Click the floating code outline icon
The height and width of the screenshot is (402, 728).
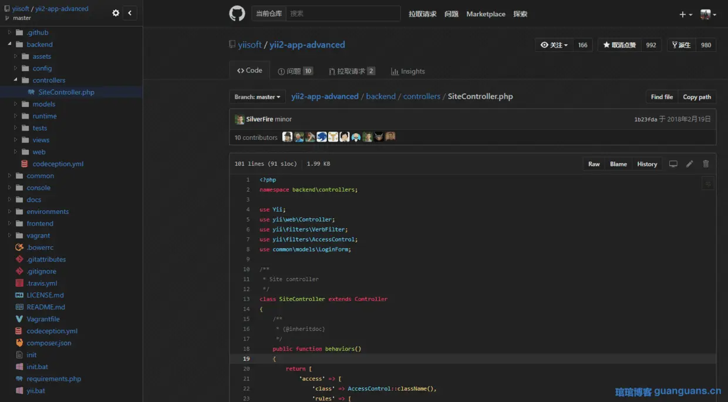(x=708, y=184)
